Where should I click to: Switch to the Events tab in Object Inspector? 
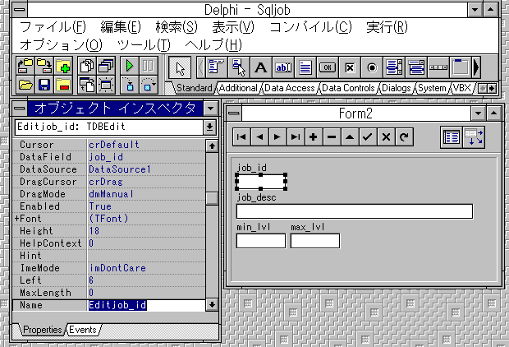coord(83,330)
